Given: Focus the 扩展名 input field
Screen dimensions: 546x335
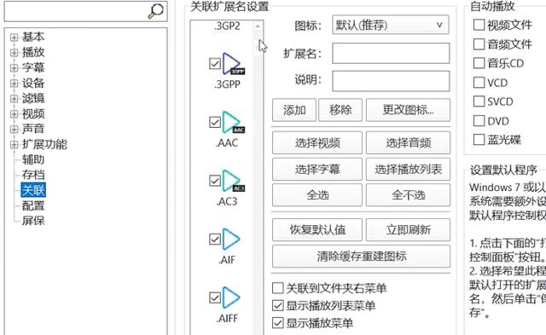Looking at the screenshot, I should (391, 53).
